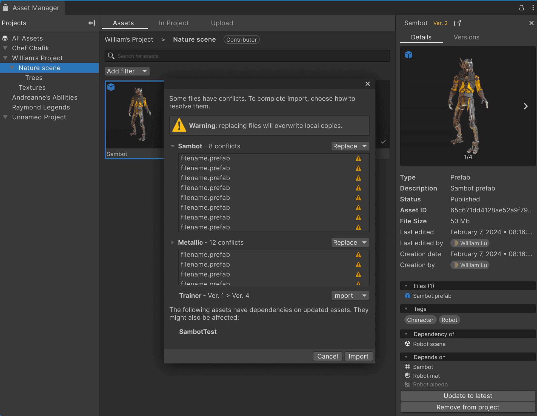This screenshot has height=416, width=537.
Task: Click the Asset Manager briefcase icon
Action: coord(5,7)
